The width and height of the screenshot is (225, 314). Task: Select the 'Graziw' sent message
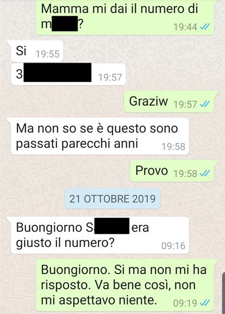[x=169, y=101]
